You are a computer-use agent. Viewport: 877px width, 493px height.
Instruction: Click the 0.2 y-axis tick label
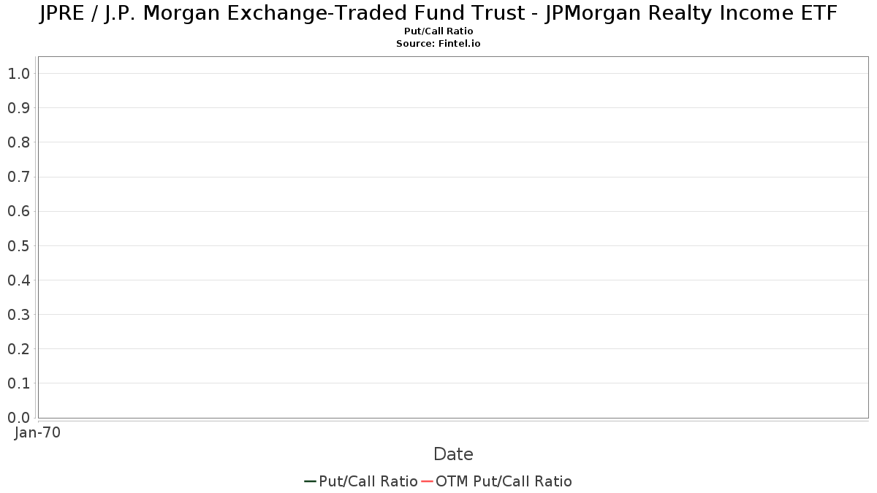pyautogui.click(x=18, y=349)
